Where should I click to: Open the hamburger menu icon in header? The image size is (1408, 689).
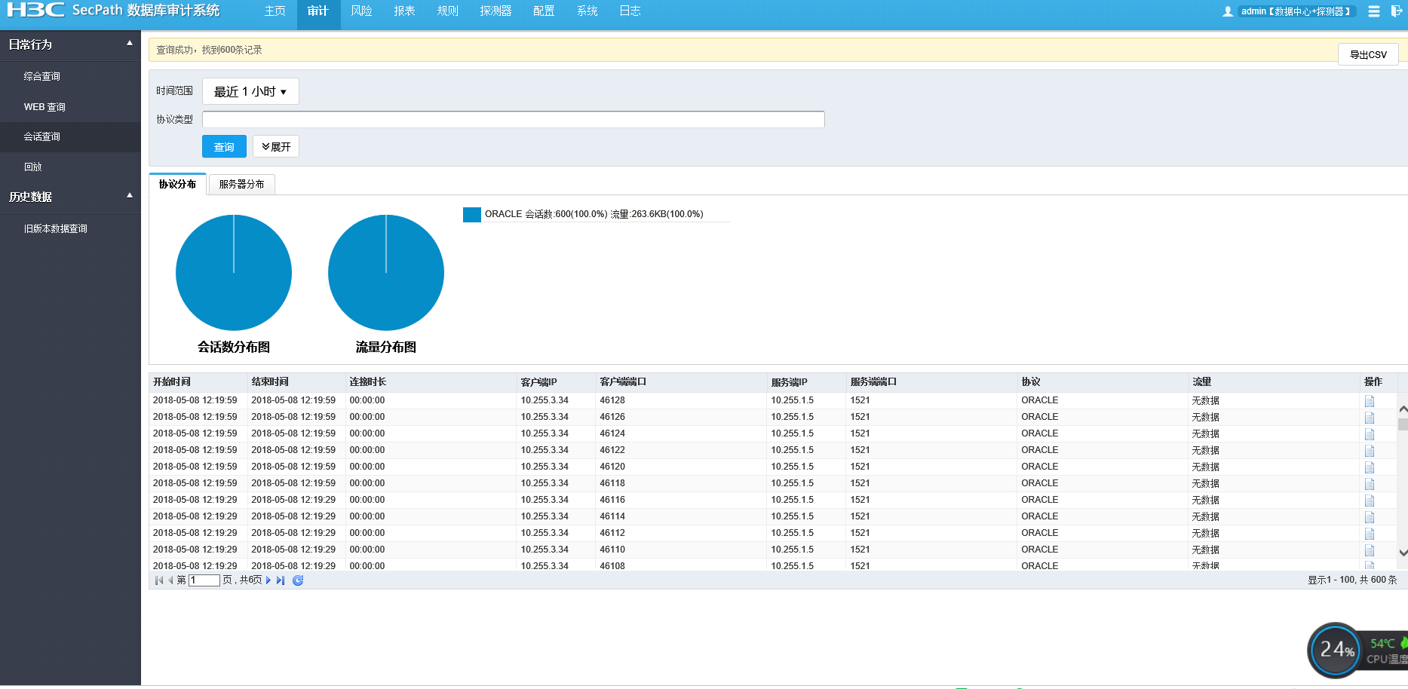pos(1374,11)
